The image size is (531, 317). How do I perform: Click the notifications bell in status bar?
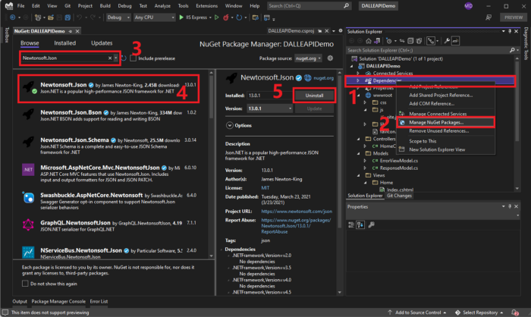click(515, 312)
